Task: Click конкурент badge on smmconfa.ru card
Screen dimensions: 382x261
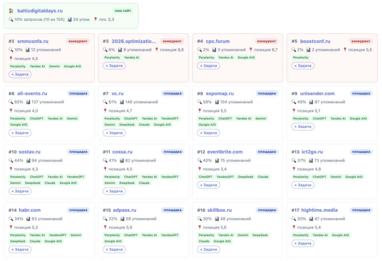Action: pyautogui.click(x=78, y=41)
